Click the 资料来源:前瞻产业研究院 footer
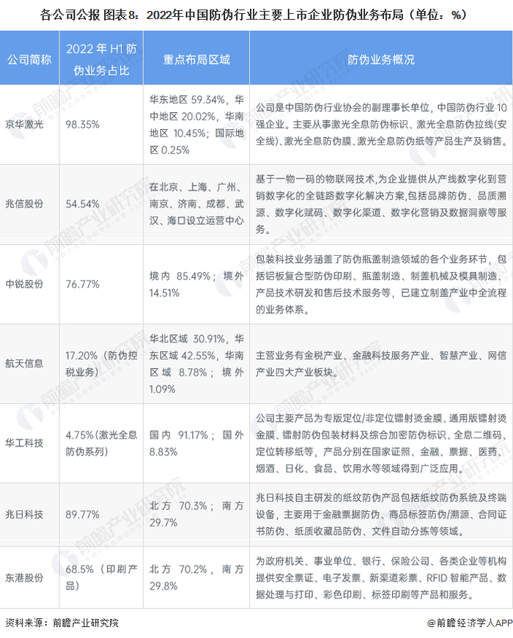This screenshot has width=513, height=638. point(62,623)
